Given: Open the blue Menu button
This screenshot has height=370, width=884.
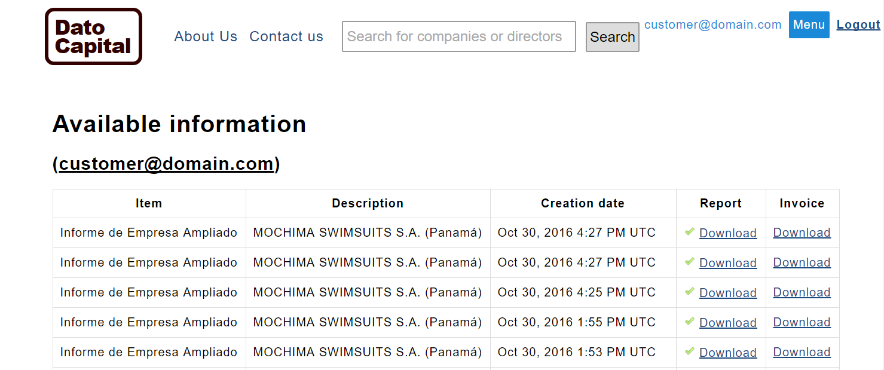Looking at the screenshot, I should click(x=809, y=25).
